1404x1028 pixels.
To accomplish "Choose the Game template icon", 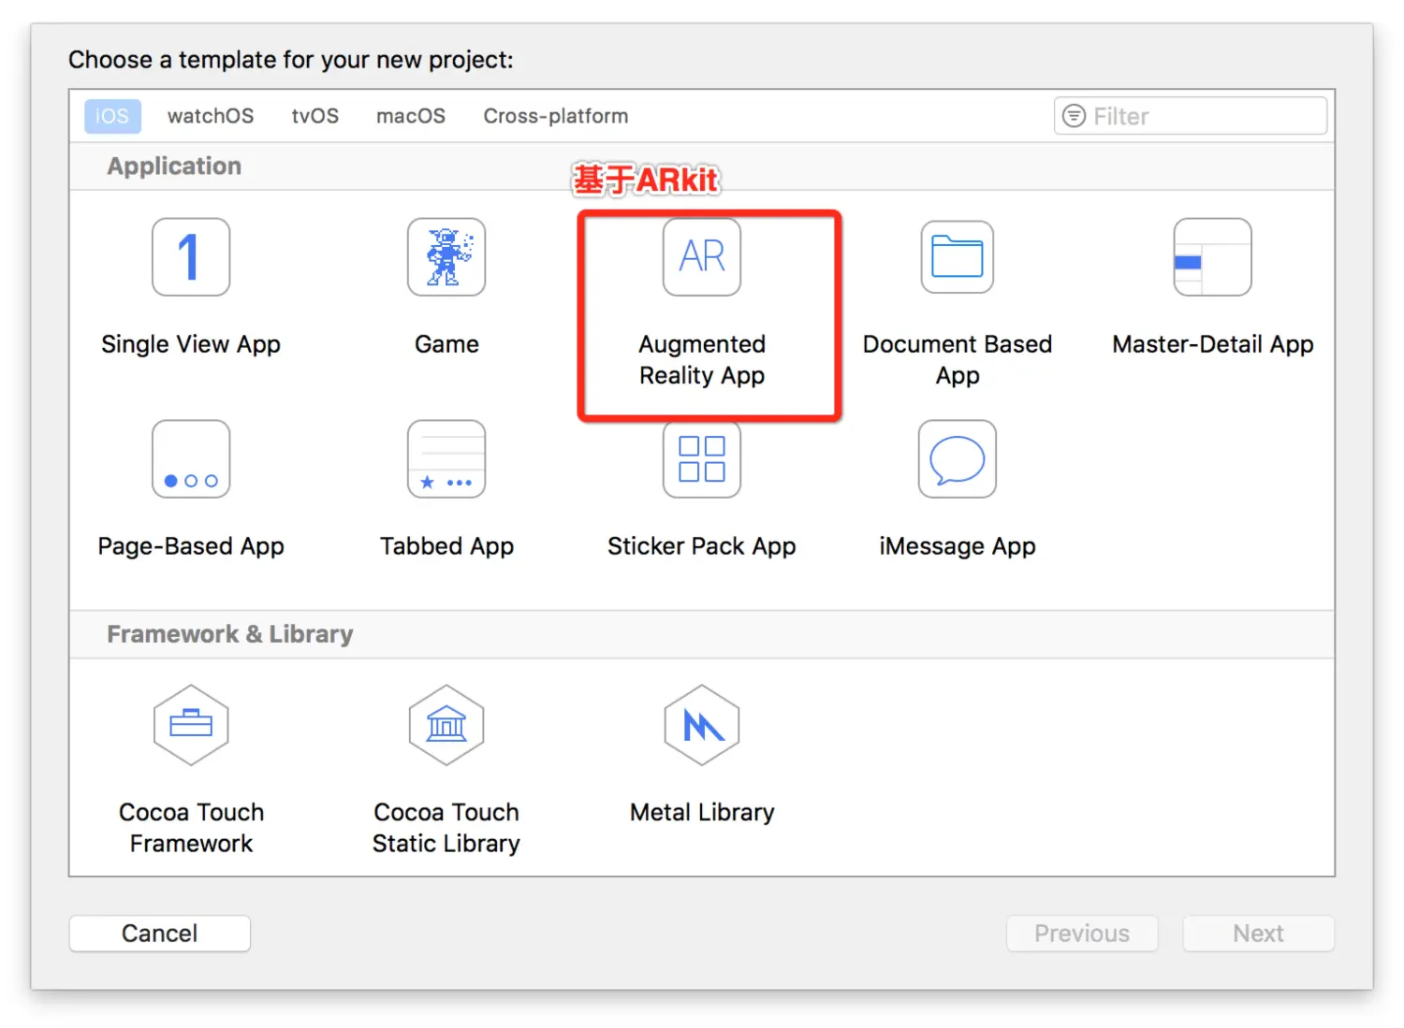I will pyautogui.click(x=446, y=257).
